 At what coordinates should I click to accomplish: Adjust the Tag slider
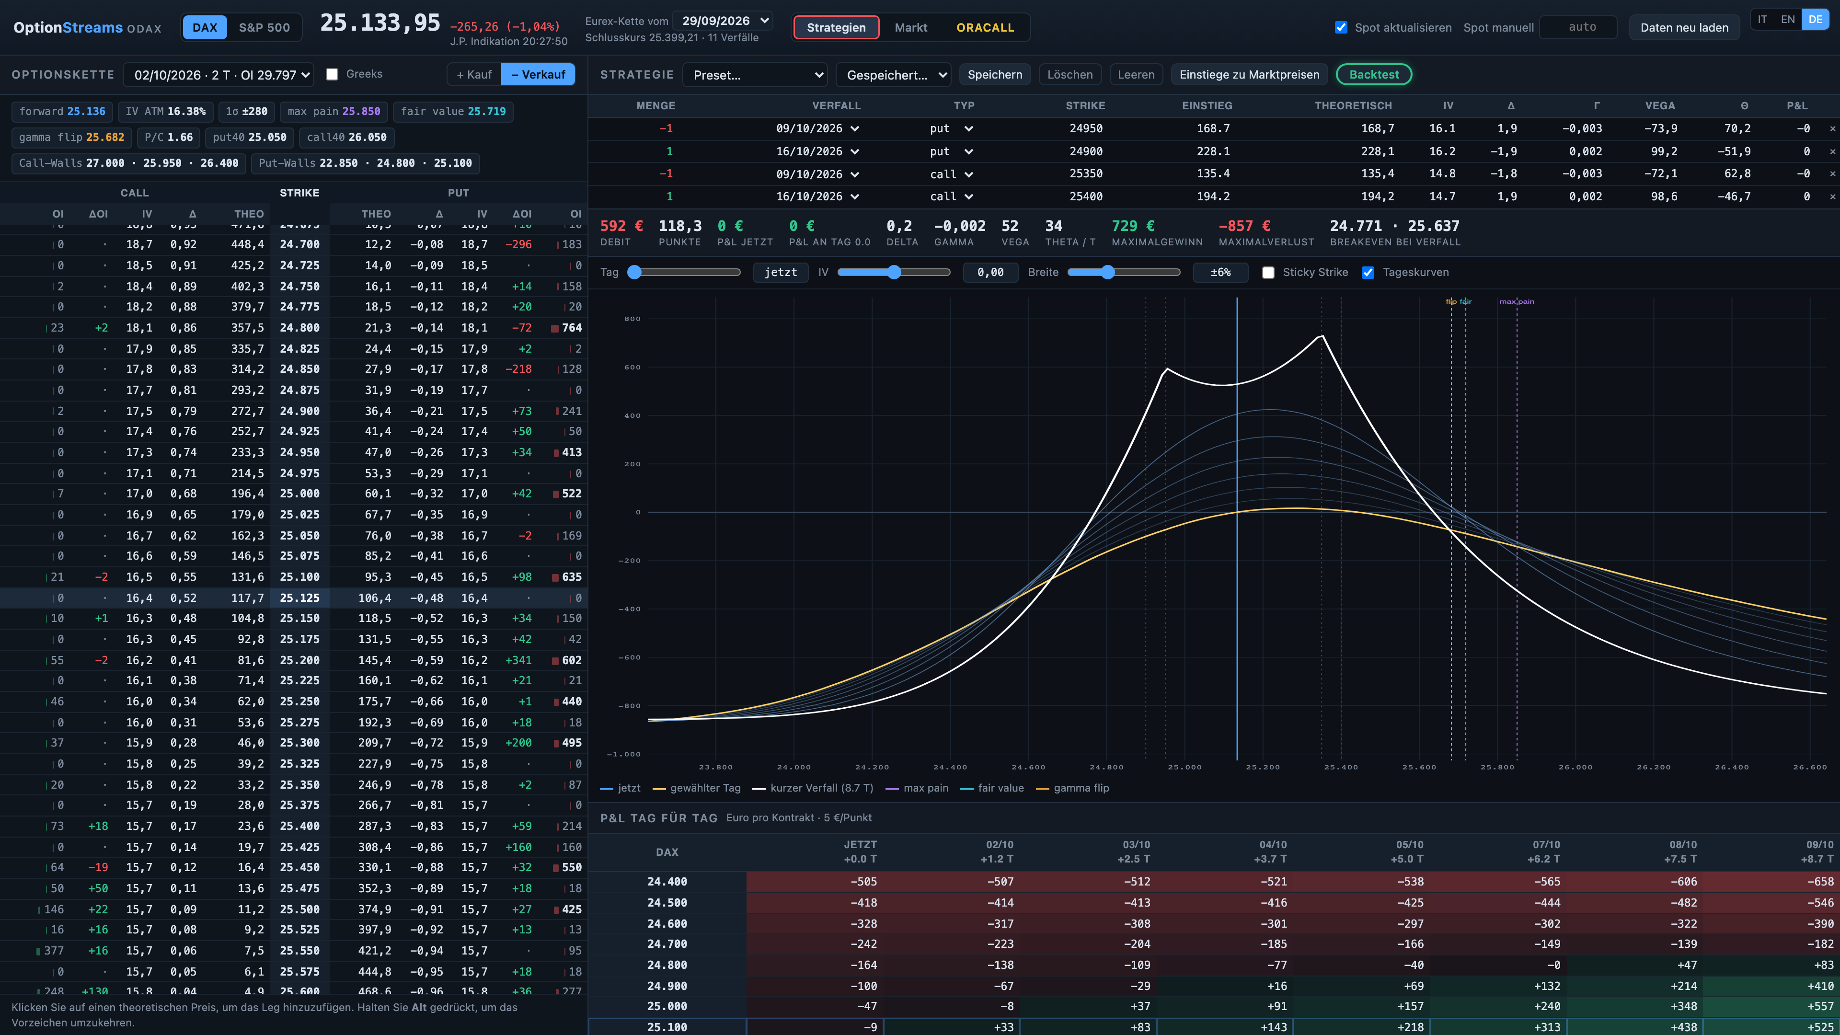[x=684, y=272]
